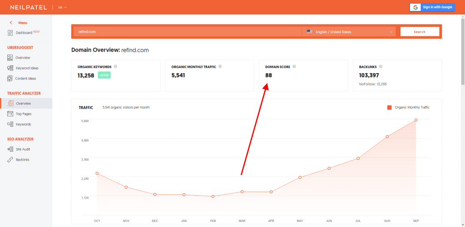Screen dimensions: 465x227
Task: Click the Backlinks chain icon
Action: click(x=10, y=160)
